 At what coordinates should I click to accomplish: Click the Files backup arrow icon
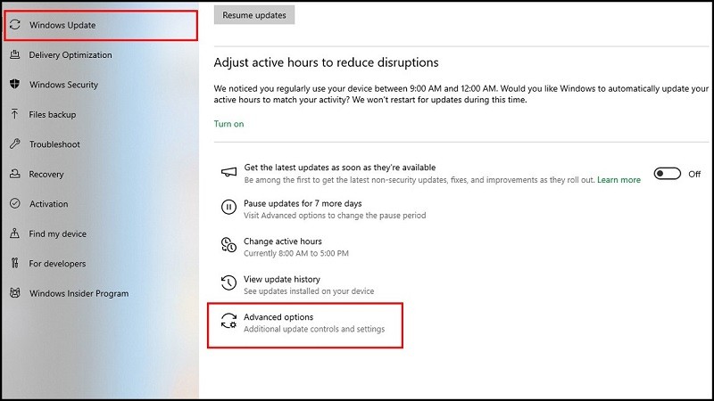tap(14, 114)
